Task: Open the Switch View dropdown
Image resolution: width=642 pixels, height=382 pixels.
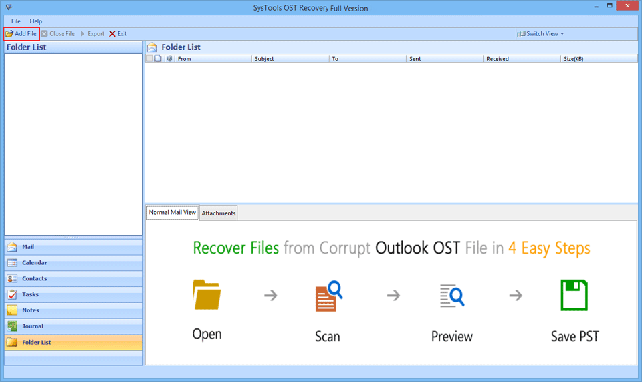Action: tap(540, 34)
